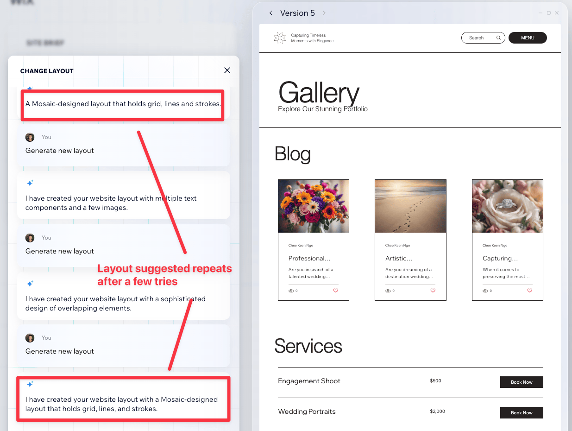Image resolution: width=572 pixels, height=431 pixels.
Task: Close the Change Layout panel
Action: coord(227,70)
